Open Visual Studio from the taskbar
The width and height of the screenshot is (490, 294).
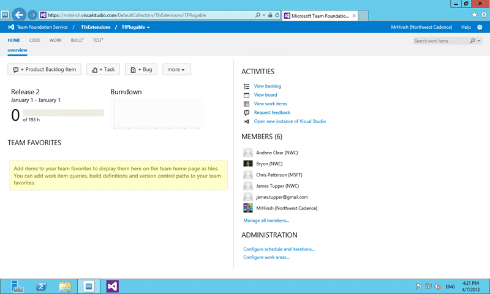pos(113,286)
